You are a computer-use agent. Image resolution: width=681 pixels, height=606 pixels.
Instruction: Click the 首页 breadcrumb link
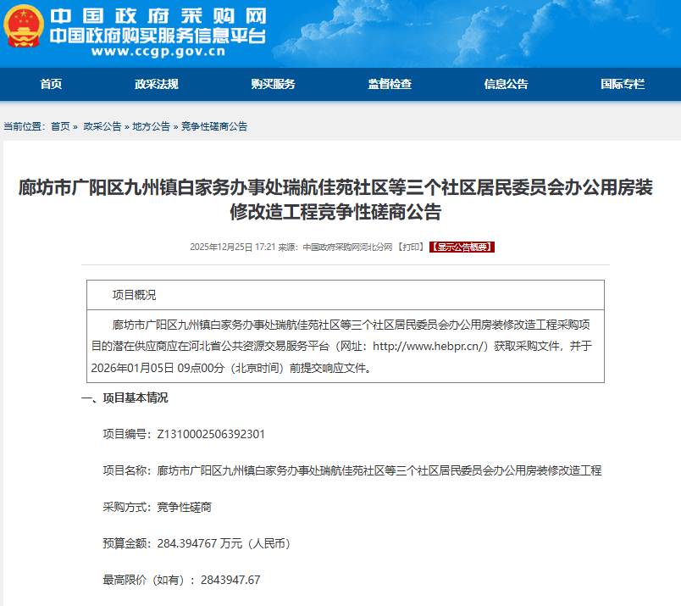(60, 126)
